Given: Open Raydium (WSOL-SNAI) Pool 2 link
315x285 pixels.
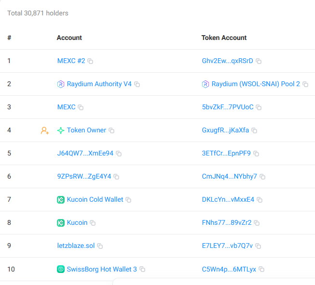Looking at the screenshot, I should [256, 84].
